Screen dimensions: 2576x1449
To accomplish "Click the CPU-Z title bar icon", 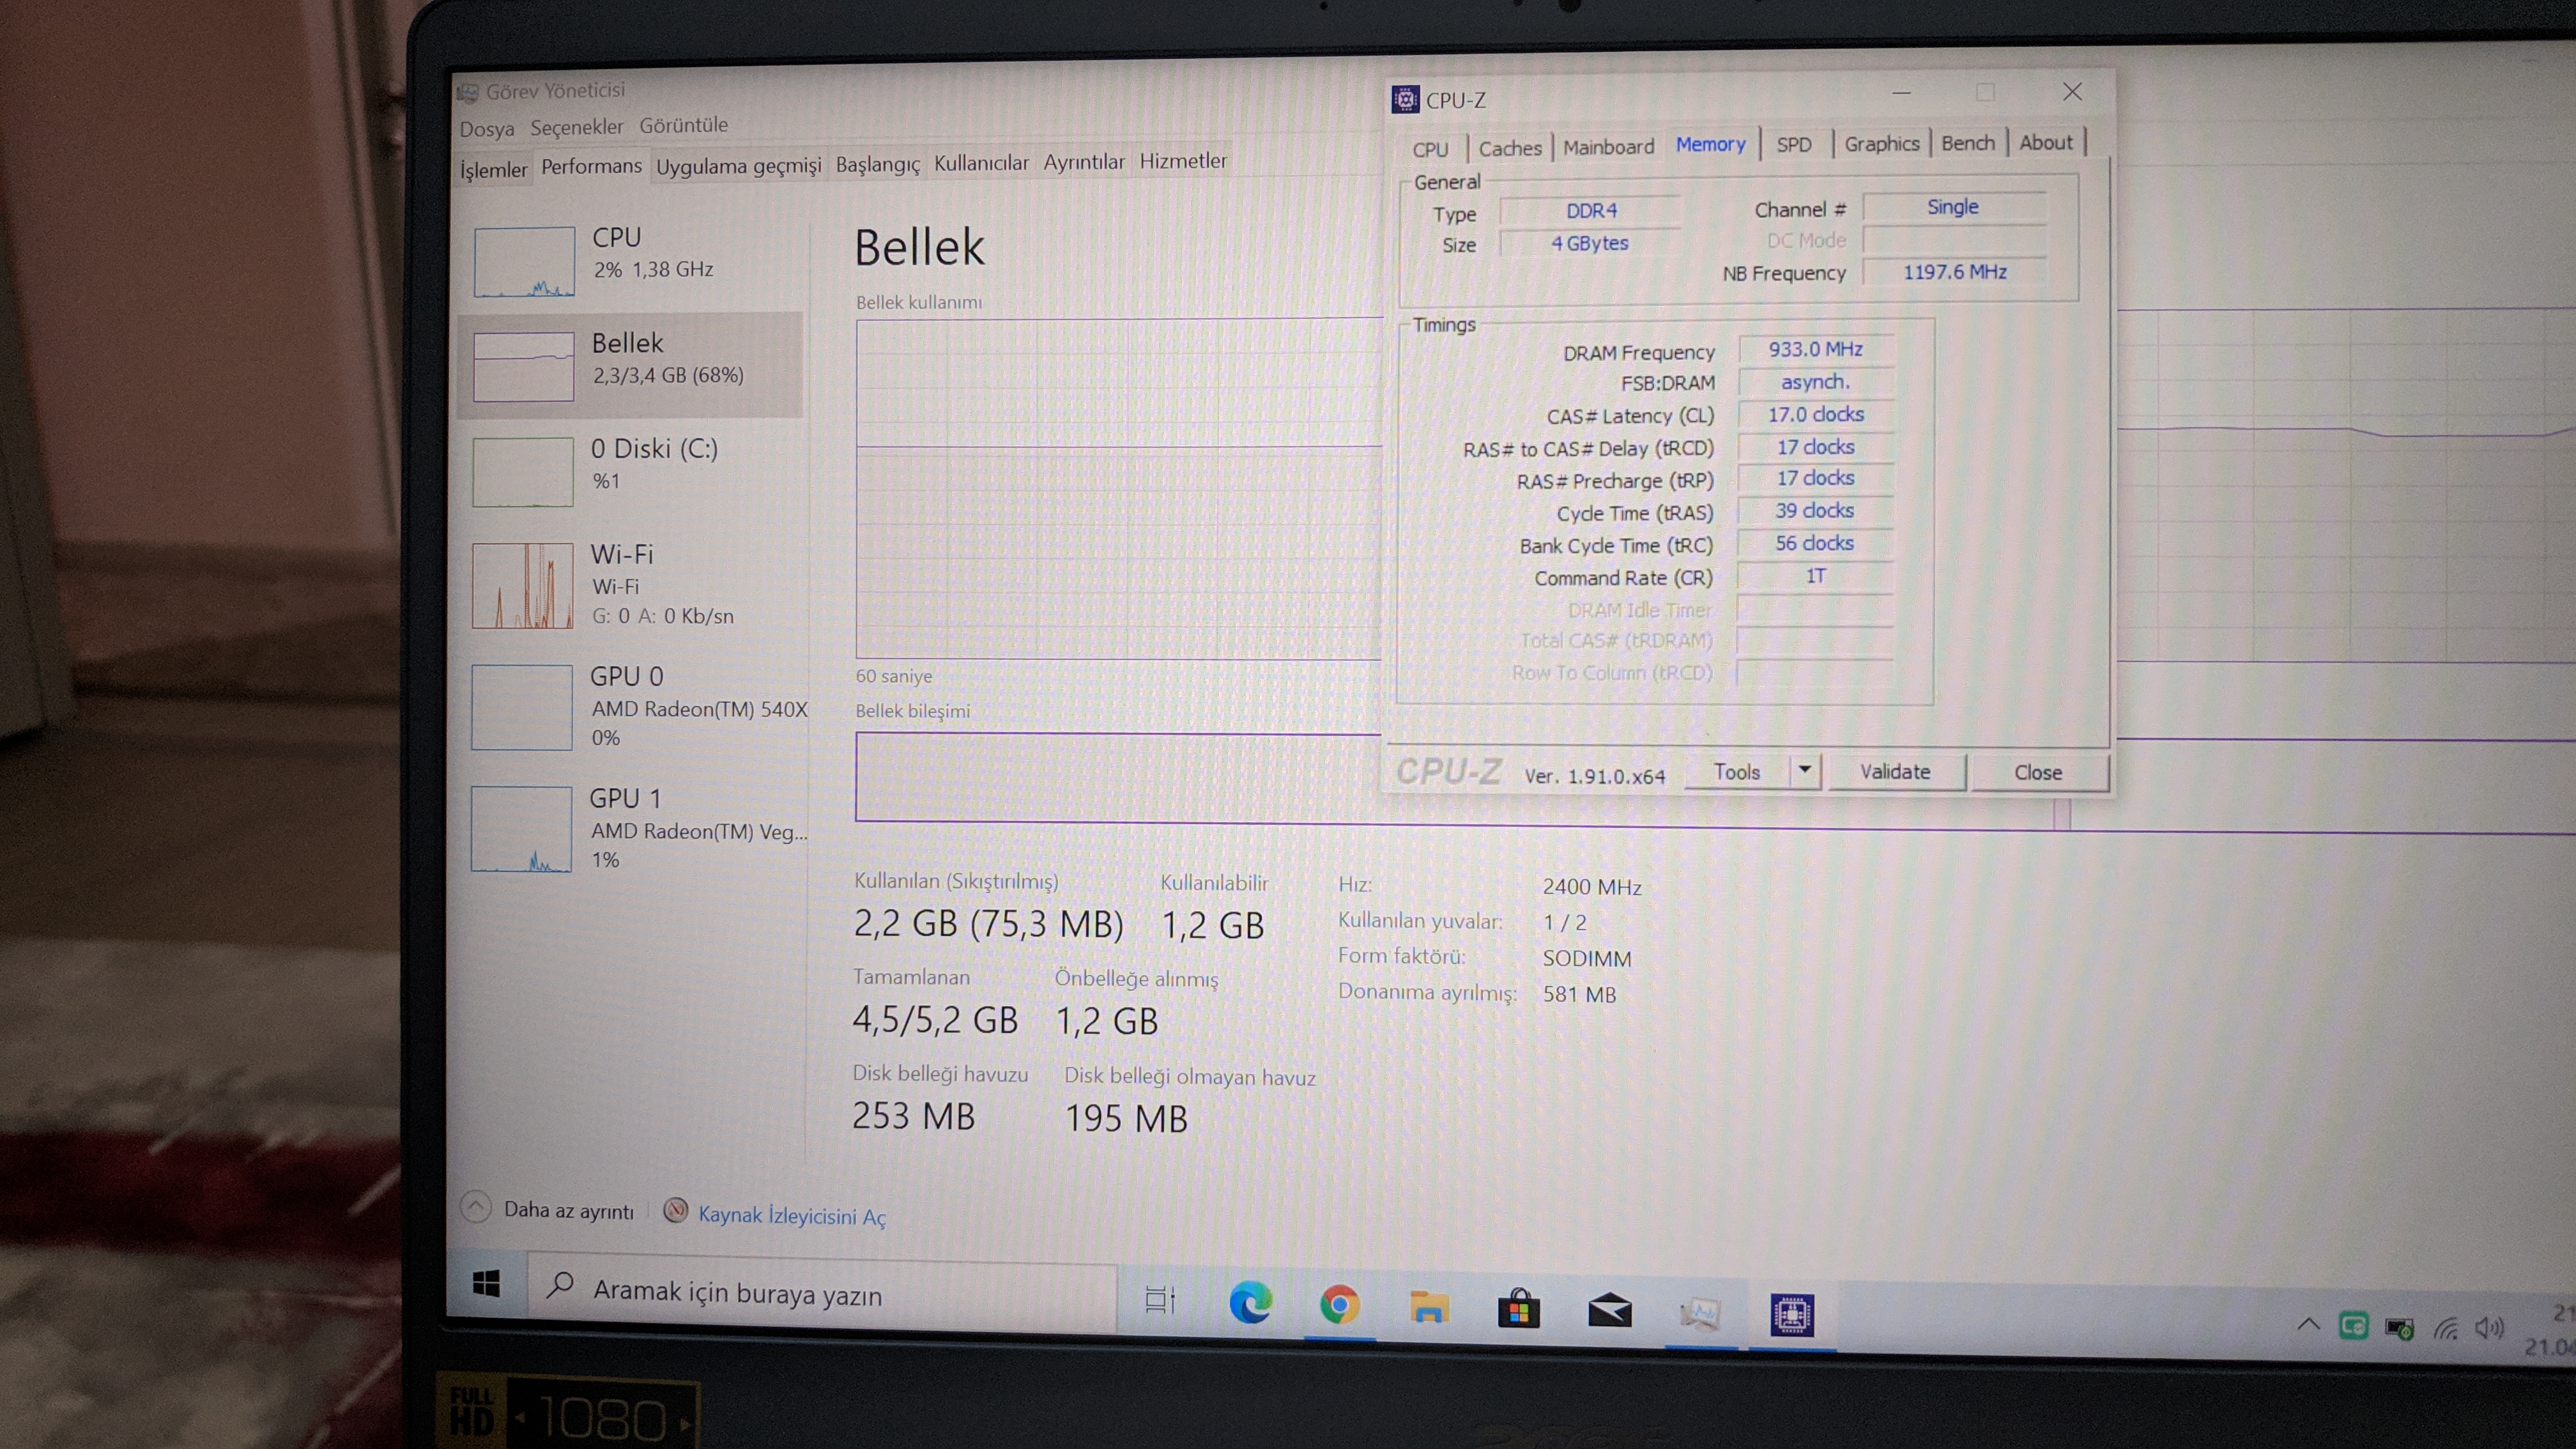I will click(x=1405, y=99).
